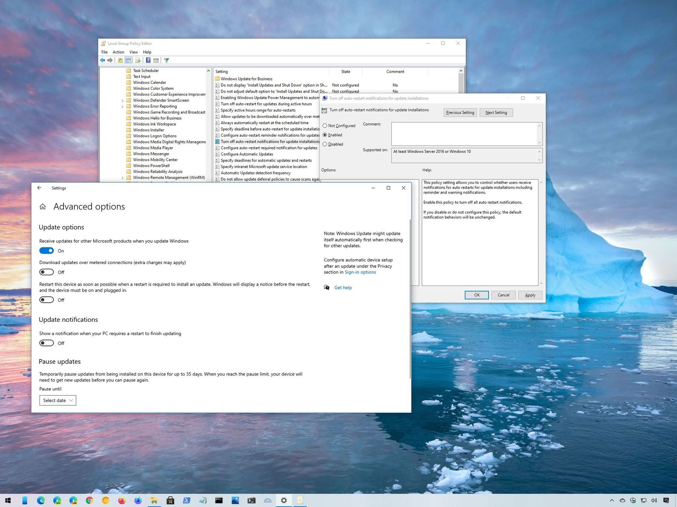The height and width of the screenshot is (507, 677).
Task: Click the Export List toolbar icon
Action: point(139,60)
